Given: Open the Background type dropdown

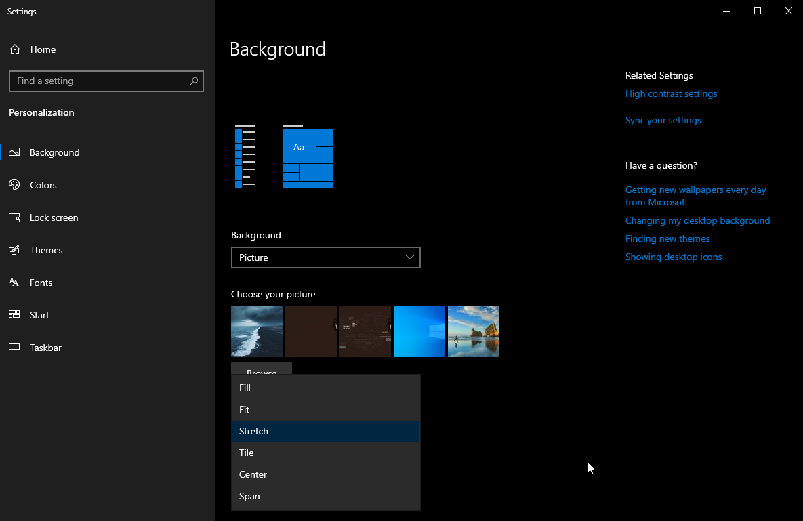Looking at the screenshot, I should (x=325, y=257).
